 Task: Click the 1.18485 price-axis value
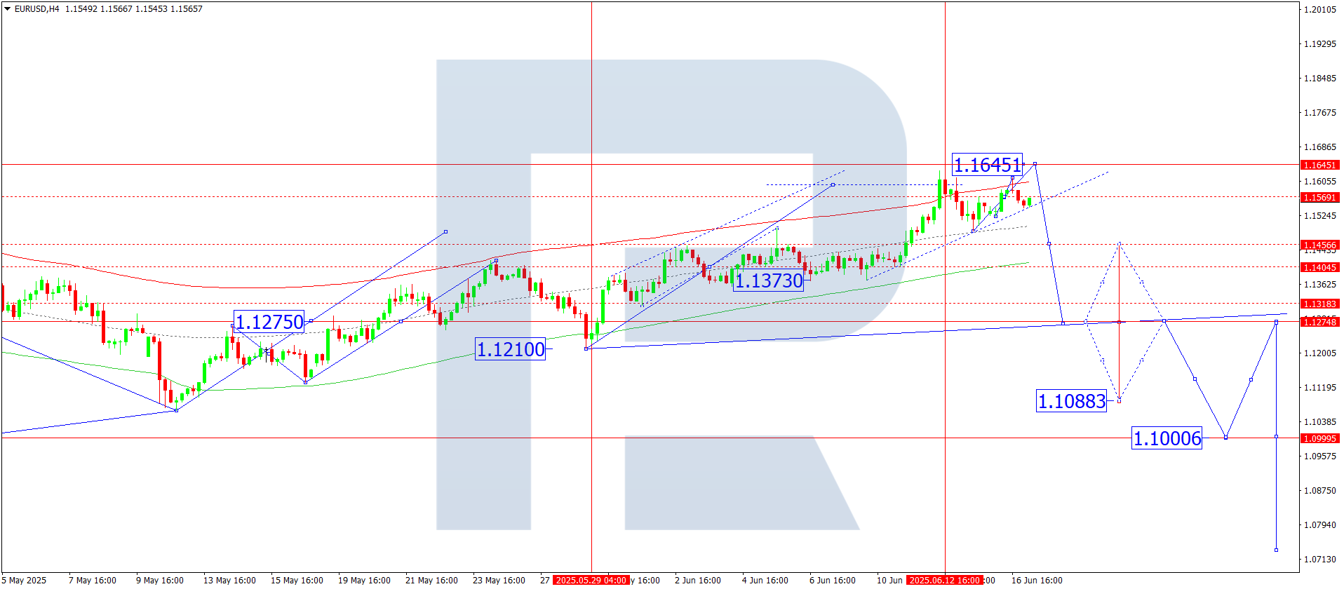1319,78
